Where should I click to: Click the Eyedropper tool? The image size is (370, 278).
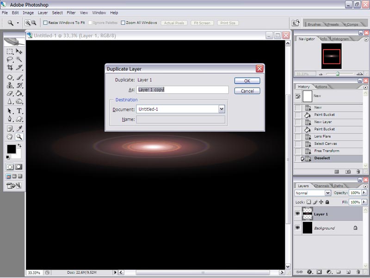tap(19, 128)
